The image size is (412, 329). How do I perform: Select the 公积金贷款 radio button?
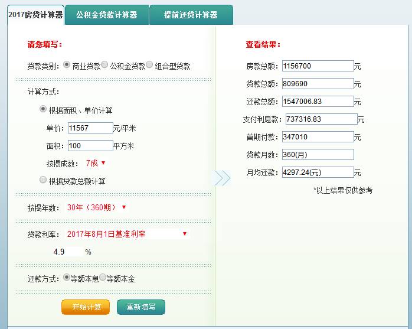coord(104,64)
